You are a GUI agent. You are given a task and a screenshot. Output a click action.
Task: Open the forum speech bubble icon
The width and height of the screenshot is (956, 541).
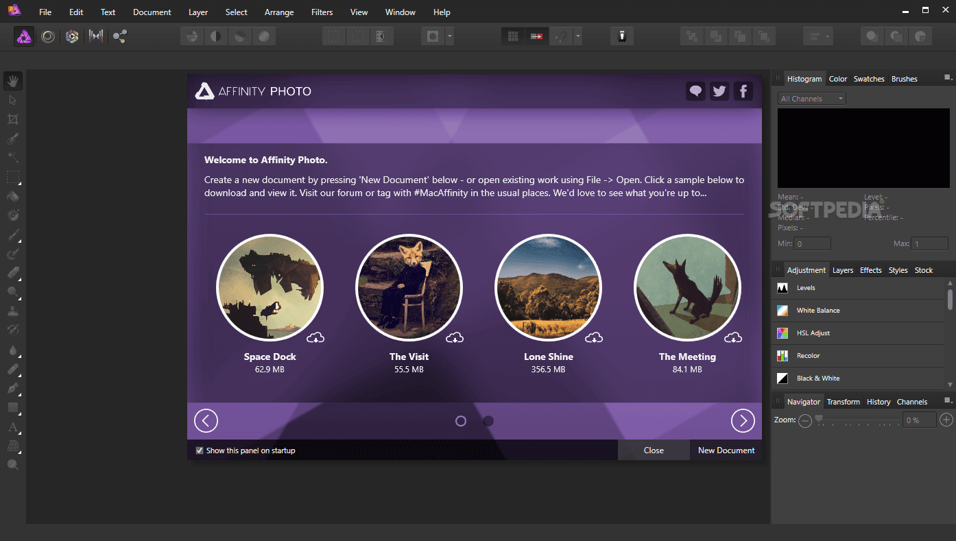tap(696, 91)
